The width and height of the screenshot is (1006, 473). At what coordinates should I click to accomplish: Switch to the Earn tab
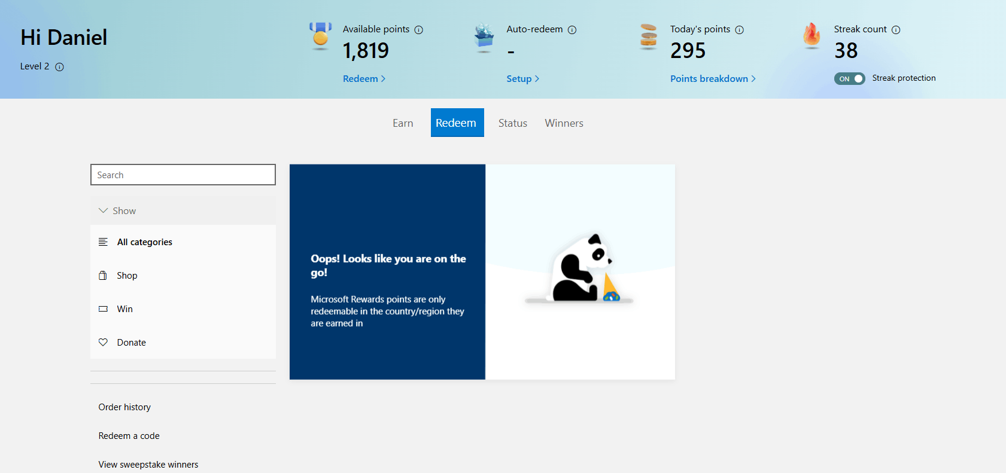pos(403,123)
